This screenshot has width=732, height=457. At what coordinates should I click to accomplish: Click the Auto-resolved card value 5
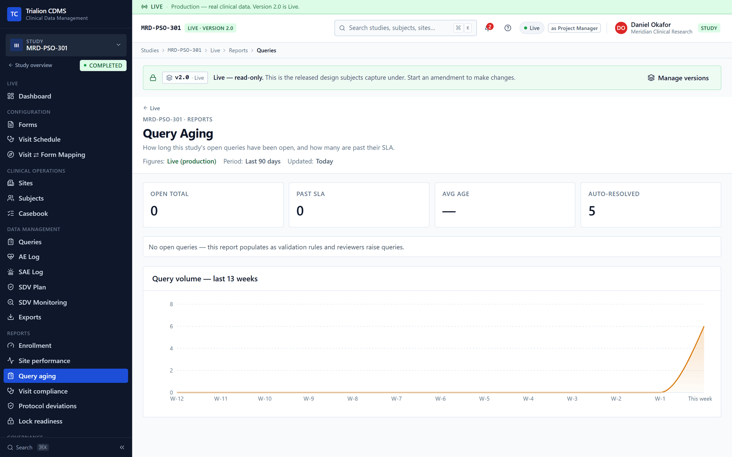592,211
